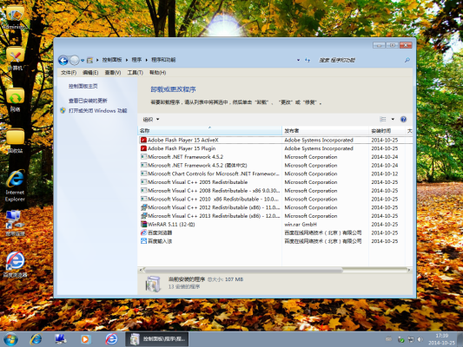Click the blue help question mark icon
Image resolution: width=463 pixels, height=347 pixels.
403,119
